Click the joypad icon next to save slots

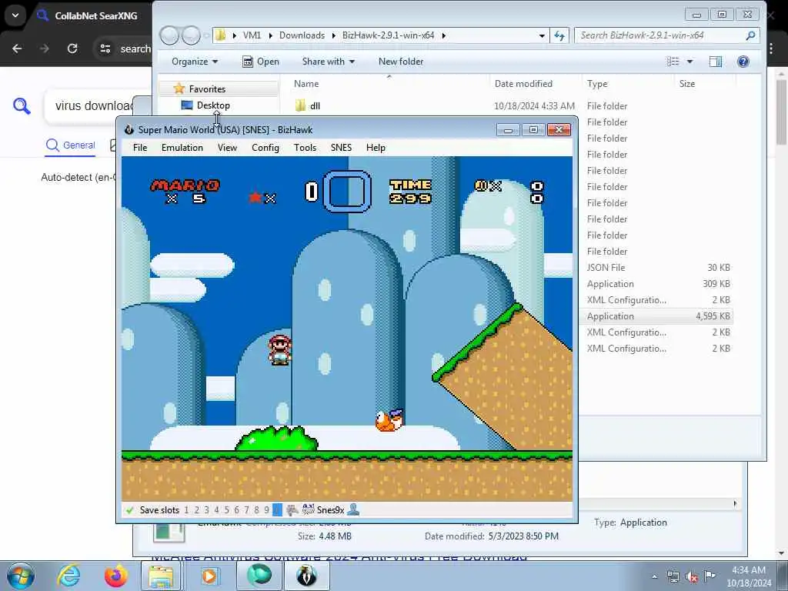click(x=292, y=509)
